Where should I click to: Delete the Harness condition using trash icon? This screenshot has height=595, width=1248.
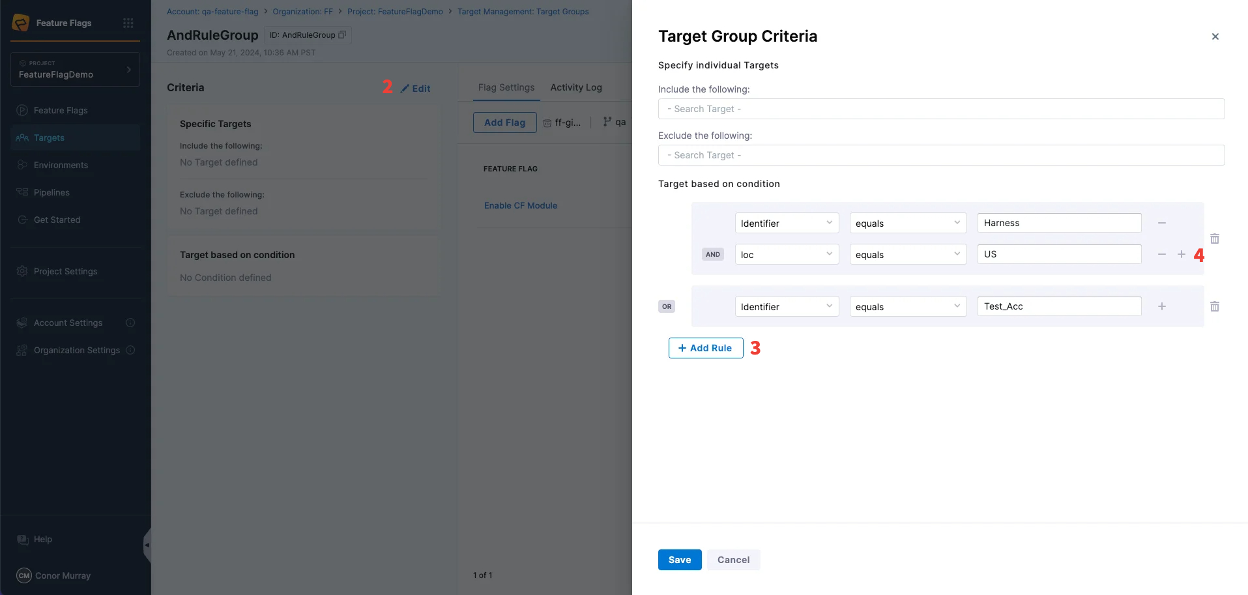(x=1214, y=239)
